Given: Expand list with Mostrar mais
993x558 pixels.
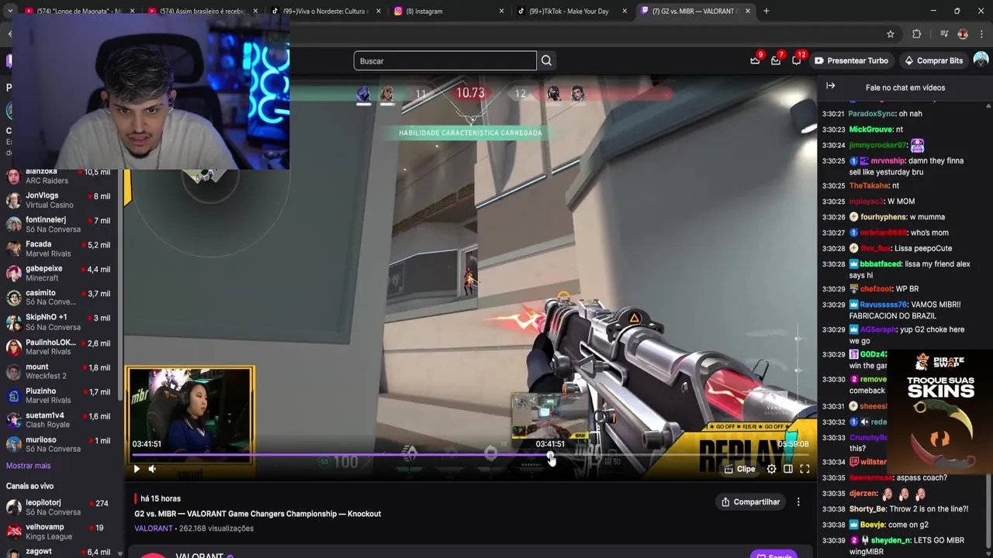Looking at the screenshot, I should pyautogui.click(x=28, y=466).
